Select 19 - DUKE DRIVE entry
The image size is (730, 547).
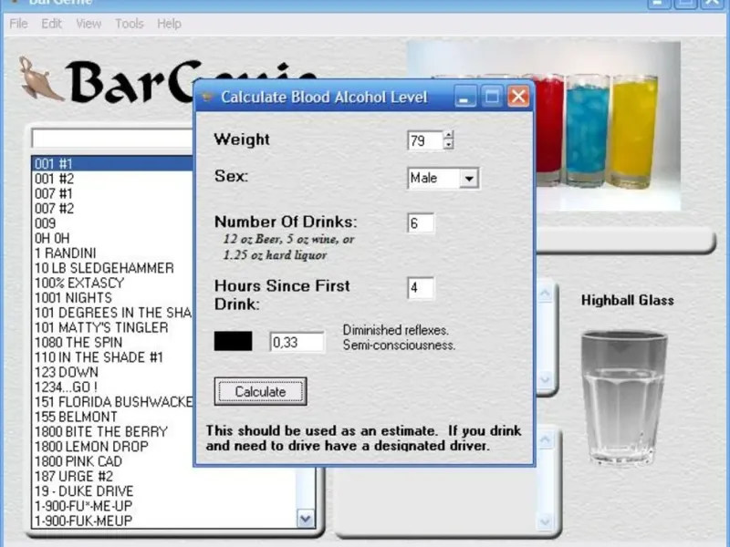164,491
